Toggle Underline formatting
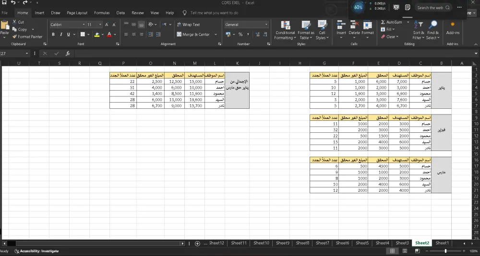 pos(68,35)
